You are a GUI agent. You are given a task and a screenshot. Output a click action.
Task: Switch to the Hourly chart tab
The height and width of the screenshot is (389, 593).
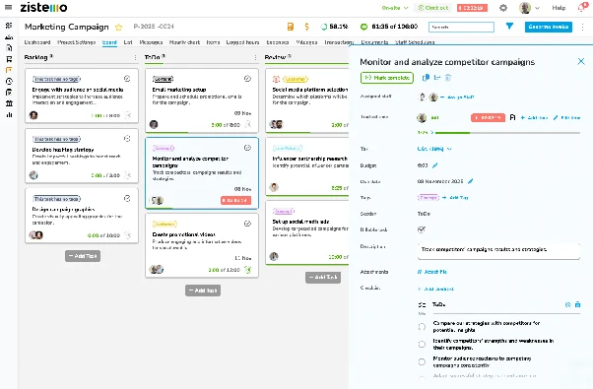point(184,42)
